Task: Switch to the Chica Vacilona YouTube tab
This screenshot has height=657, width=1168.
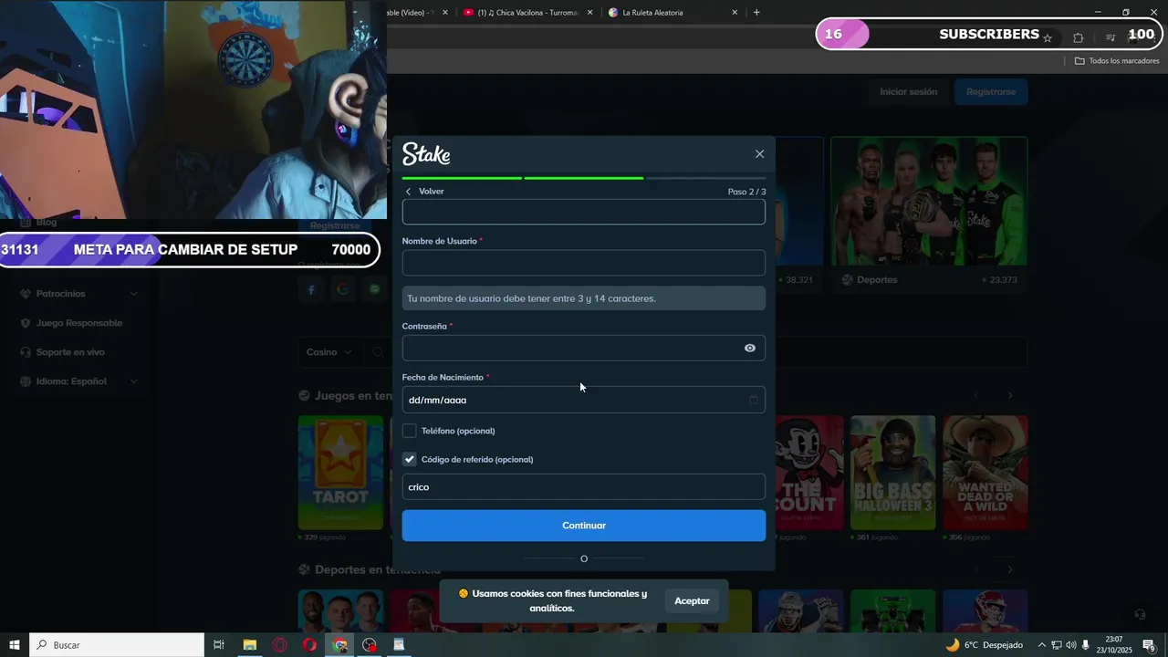Action: 527,13
